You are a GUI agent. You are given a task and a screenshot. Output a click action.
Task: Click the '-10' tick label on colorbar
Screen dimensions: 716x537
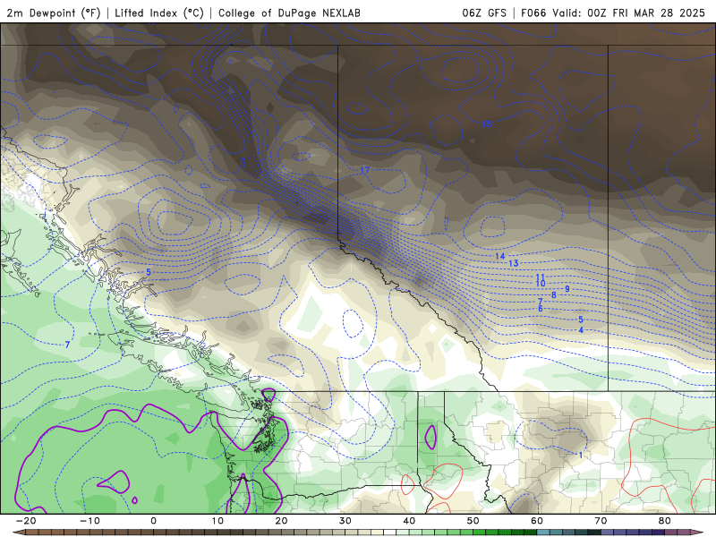(x=89, y=521)
